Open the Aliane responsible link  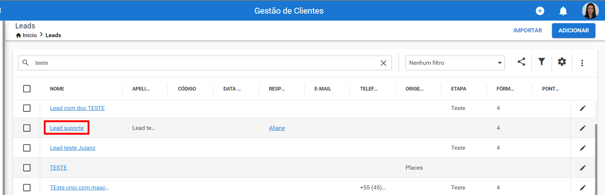pyautogui.click(x=277, y=128)
